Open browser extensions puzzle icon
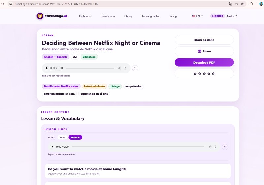This screenshot has width=264, height=185. (x=251, y=4)
